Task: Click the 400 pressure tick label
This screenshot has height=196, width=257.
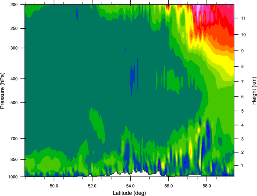Action: [14, 79]
